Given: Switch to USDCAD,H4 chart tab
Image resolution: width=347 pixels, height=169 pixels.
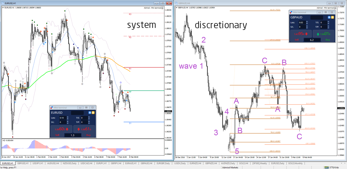Looking at the screenshot, I should [86, 163].
